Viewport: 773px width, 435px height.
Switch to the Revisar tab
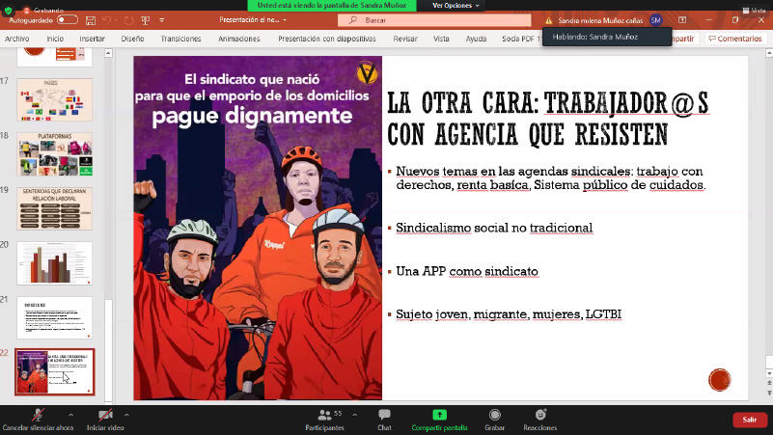pyautogui.click(x=405, y=39)
